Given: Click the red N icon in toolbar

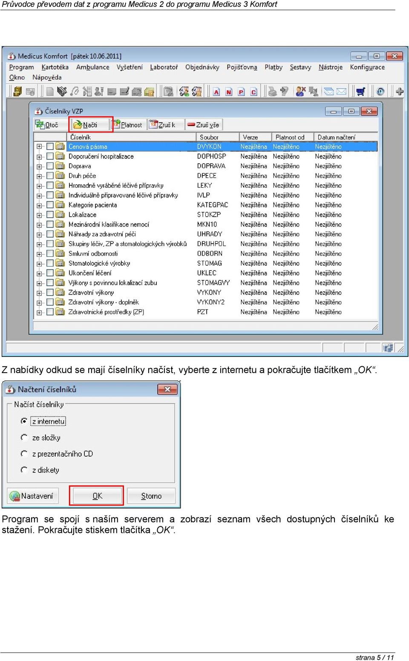Looking at the screenshot, I should [229, 92].
